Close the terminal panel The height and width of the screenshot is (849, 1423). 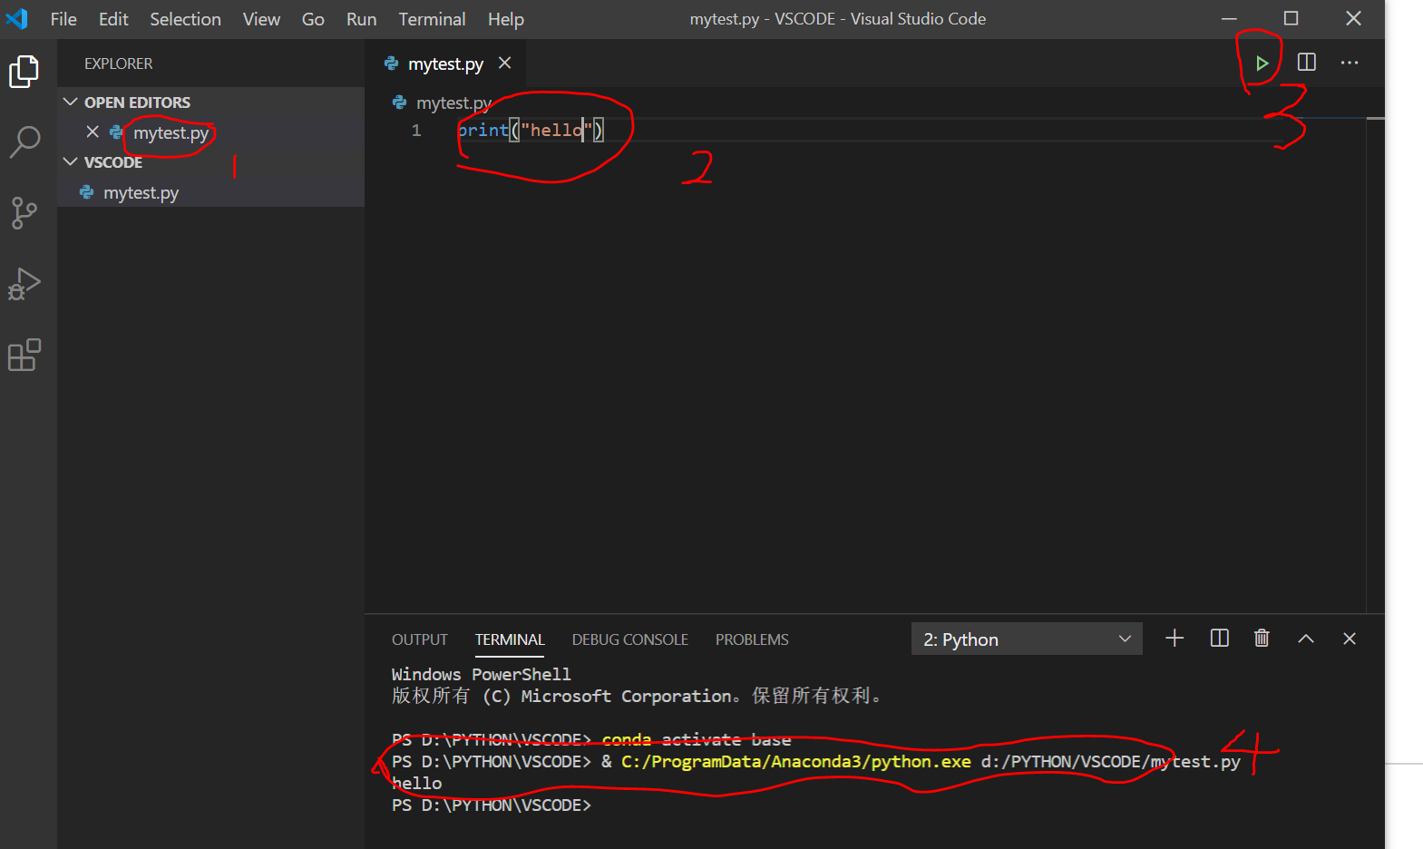pyautogui.click(x=1350, y=639)
